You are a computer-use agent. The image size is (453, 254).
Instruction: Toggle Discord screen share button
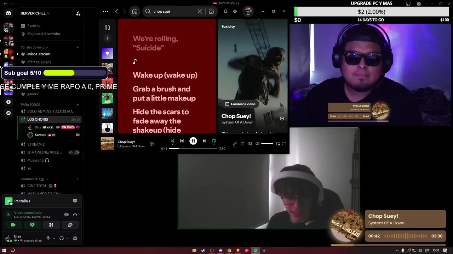[32, 225]
